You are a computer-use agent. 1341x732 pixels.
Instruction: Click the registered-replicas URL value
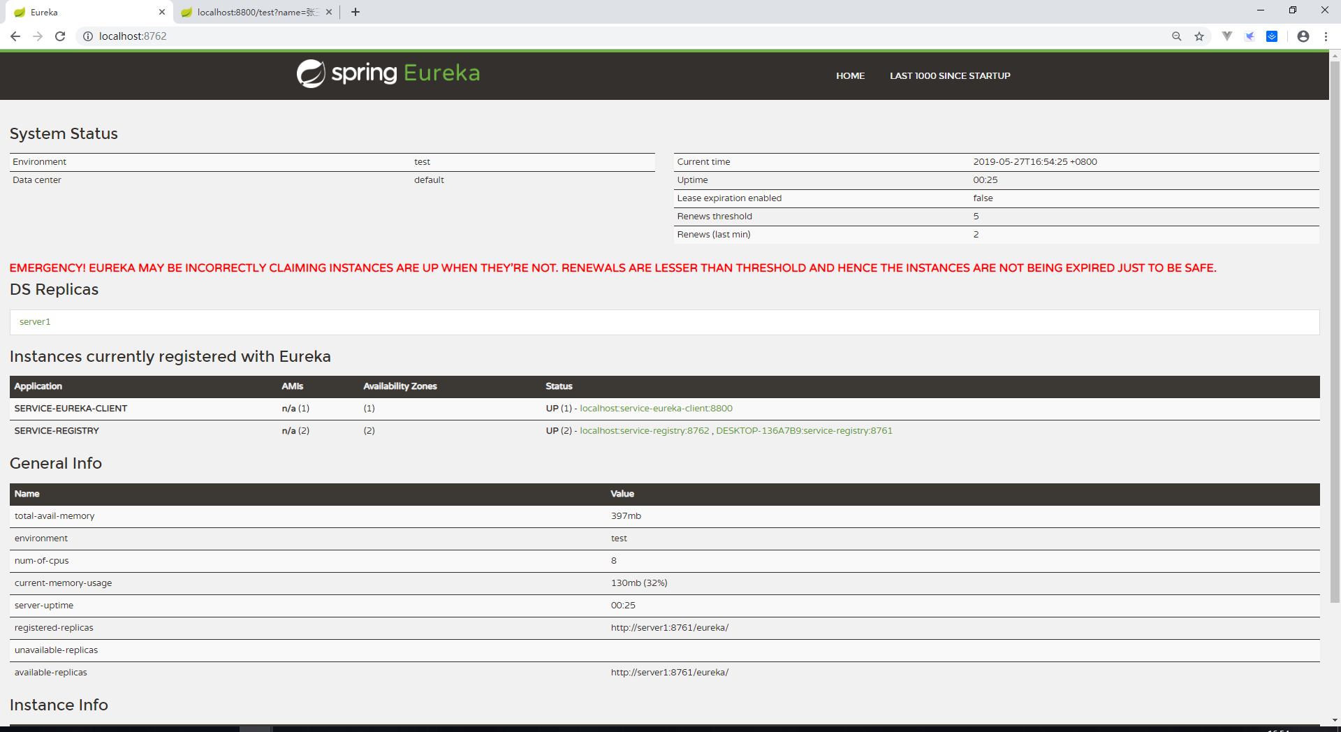[670, 628]
